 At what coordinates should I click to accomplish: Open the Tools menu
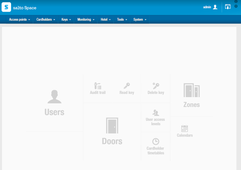point(122,20)
